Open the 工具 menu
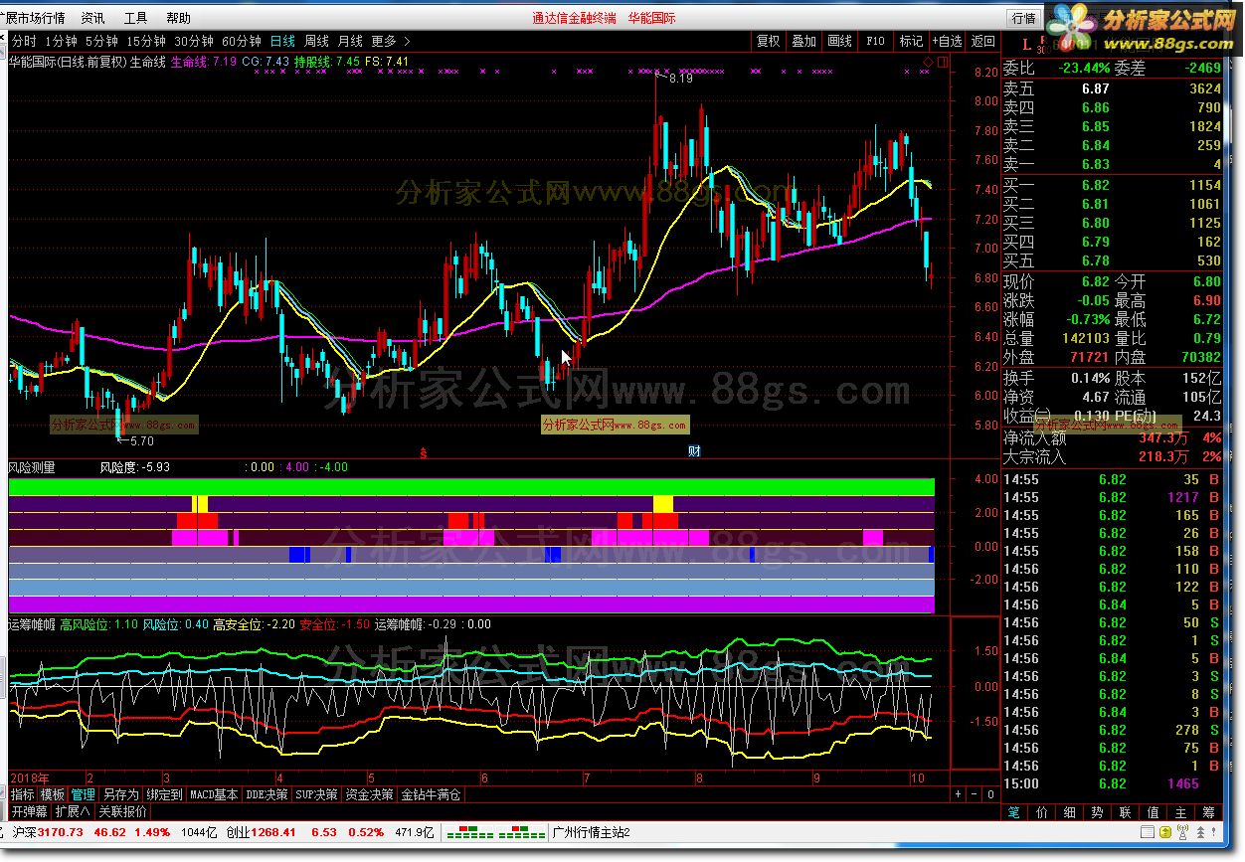Screen dimensions: 1245x862 (135, 17)
